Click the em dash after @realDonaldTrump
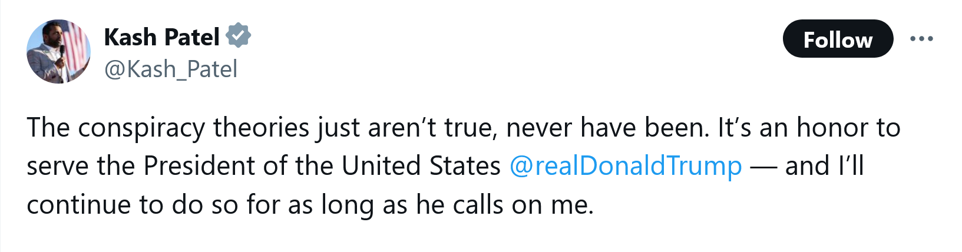The height and width of the screenshot is (252, 962). (763, 167)
